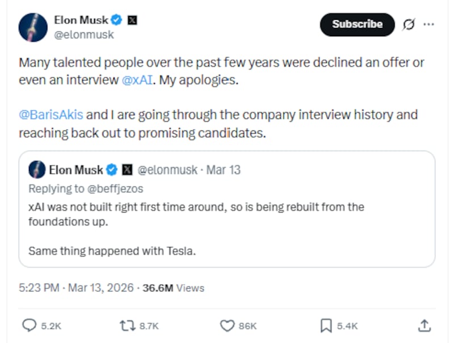454x343 pixels.
Task: Share the post via the upload icon
Action: coord(424,326)
